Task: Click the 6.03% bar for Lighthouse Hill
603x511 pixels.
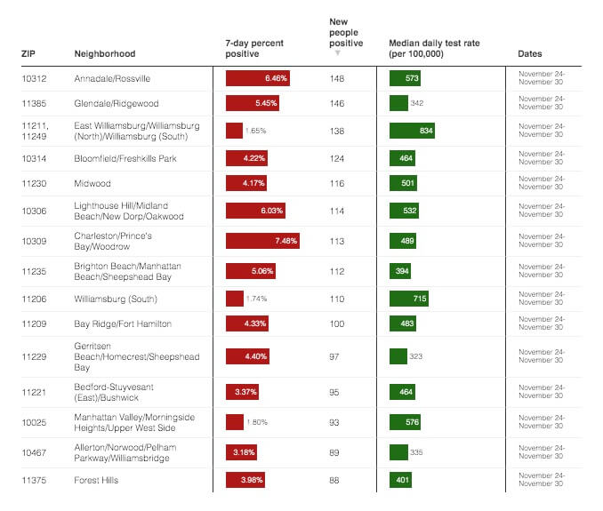Action: (x=256, y=211)
